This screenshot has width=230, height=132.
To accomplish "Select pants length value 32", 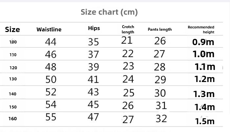I will 161,119.
